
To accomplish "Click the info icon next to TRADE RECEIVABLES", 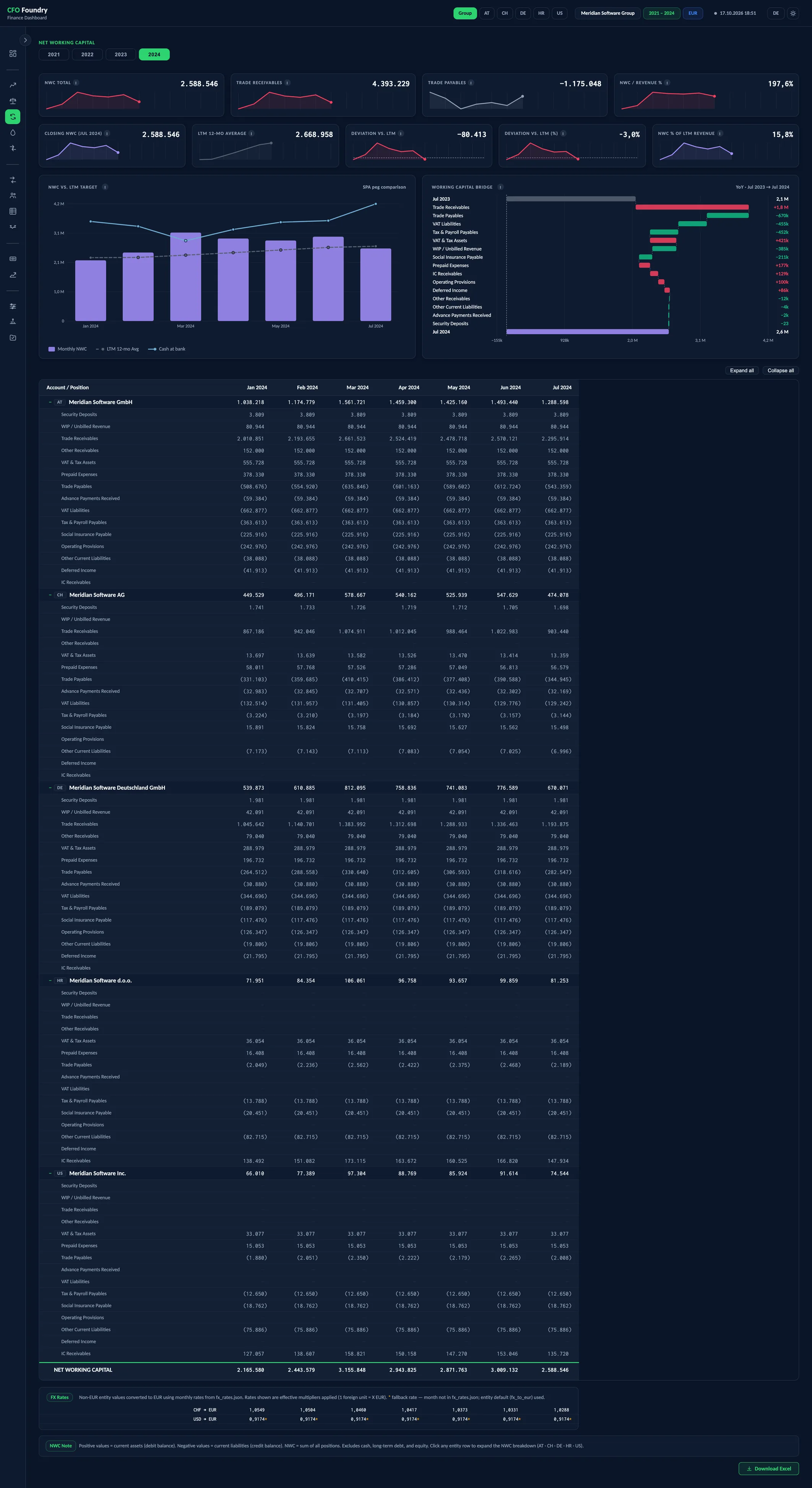I will click(x=288, y=83).
